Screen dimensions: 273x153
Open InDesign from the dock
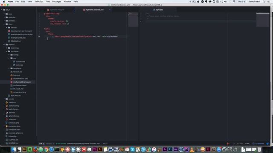208,149
